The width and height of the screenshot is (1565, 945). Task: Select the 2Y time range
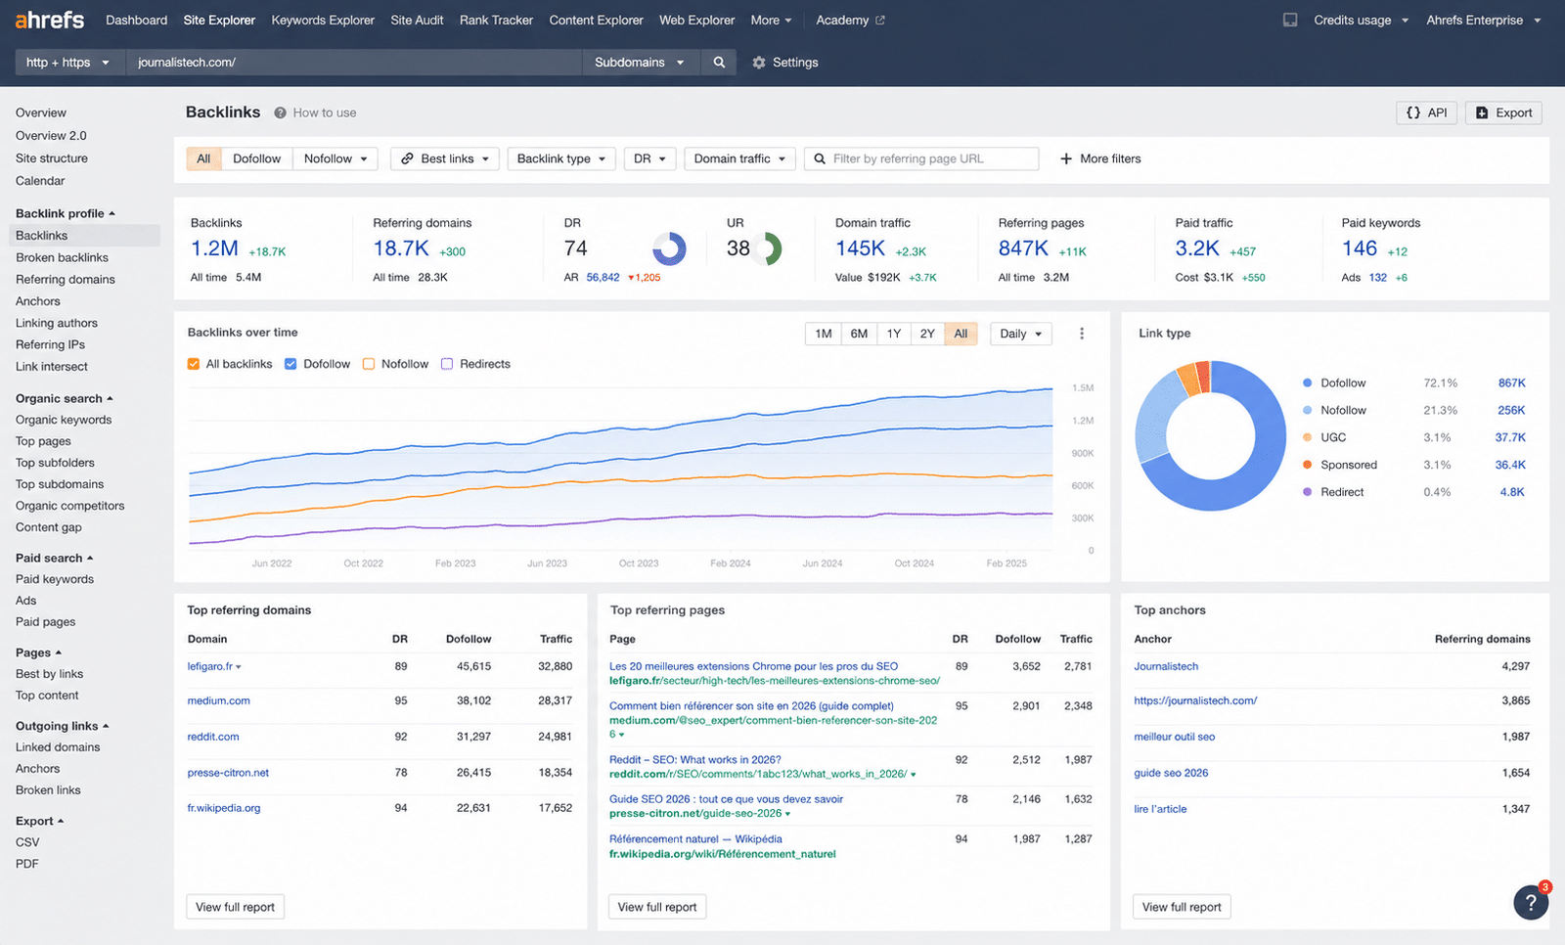(927, 334)
